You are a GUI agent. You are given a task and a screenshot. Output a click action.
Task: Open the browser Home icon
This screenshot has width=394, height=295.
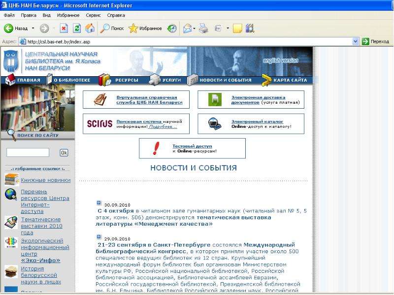[90, 29]
